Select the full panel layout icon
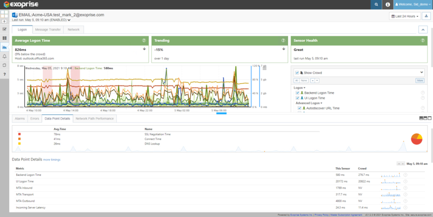The height and width of the screenshot is (217, 433). click(430, 118)
